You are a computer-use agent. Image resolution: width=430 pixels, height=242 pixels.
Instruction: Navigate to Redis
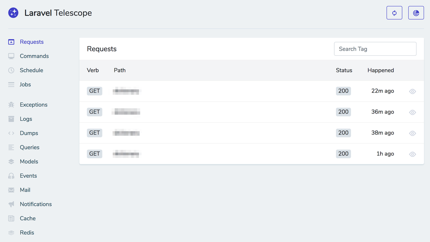[27, 233]
